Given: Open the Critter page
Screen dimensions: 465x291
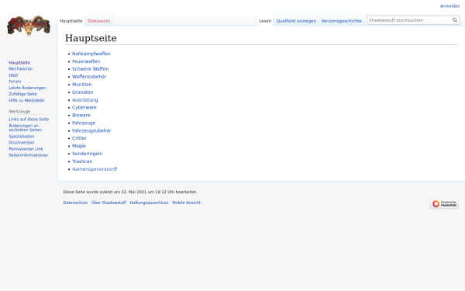Looking at the screenshot, I should (79, 138).
